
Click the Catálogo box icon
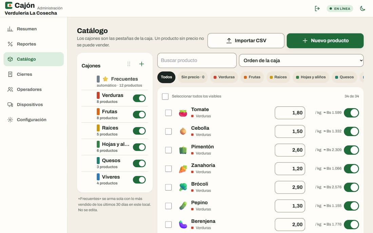coord(10,59)
